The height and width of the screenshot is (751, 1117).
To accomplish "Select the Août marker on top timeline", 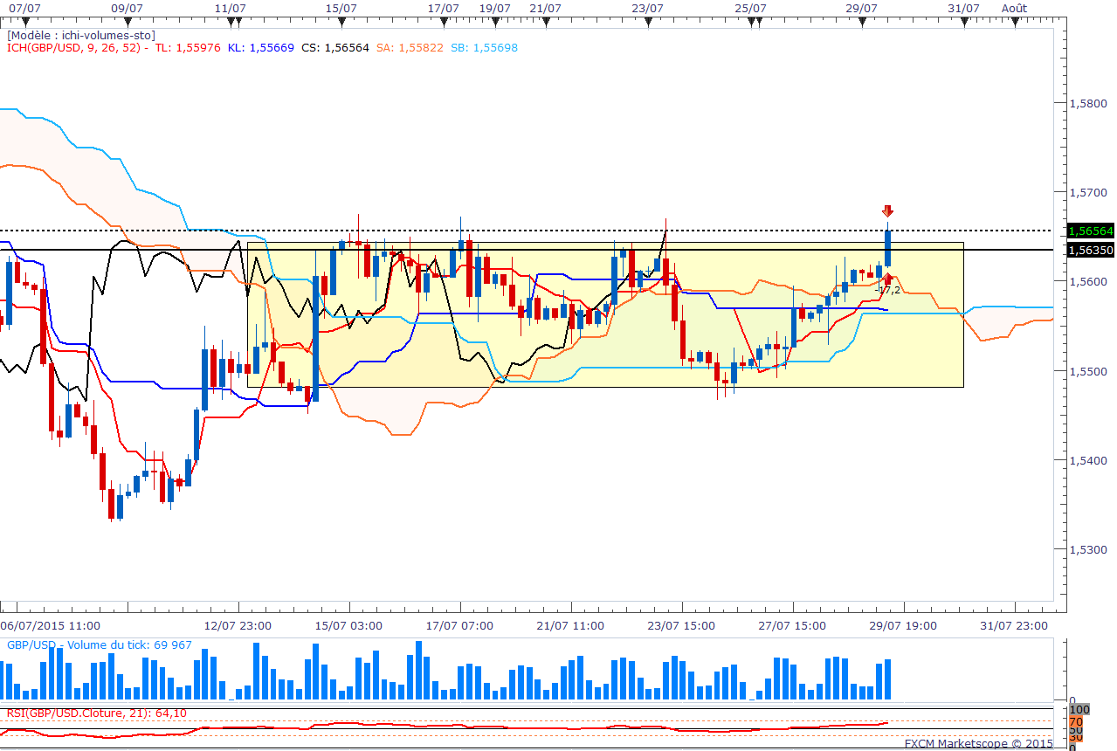I will (x=1014, y=7).
